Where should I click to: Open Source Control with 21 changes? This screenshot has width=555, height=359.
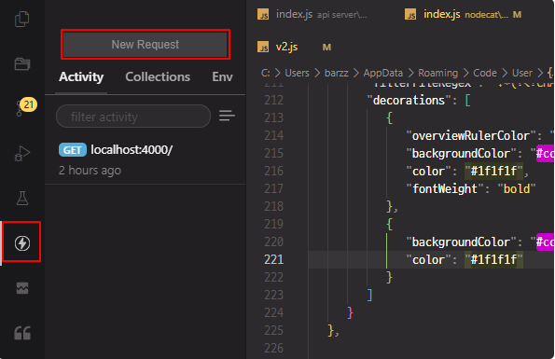tap(25, 106)
